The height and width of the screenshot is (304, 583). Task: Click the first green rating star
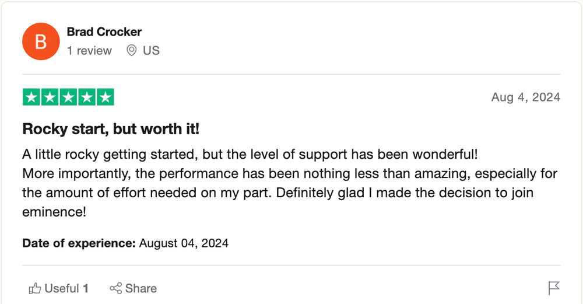(x=31, y=97)
